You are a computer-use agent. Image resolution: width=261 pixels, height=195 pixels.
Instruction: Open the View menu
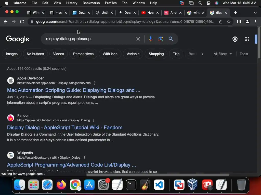click(57, 3)
